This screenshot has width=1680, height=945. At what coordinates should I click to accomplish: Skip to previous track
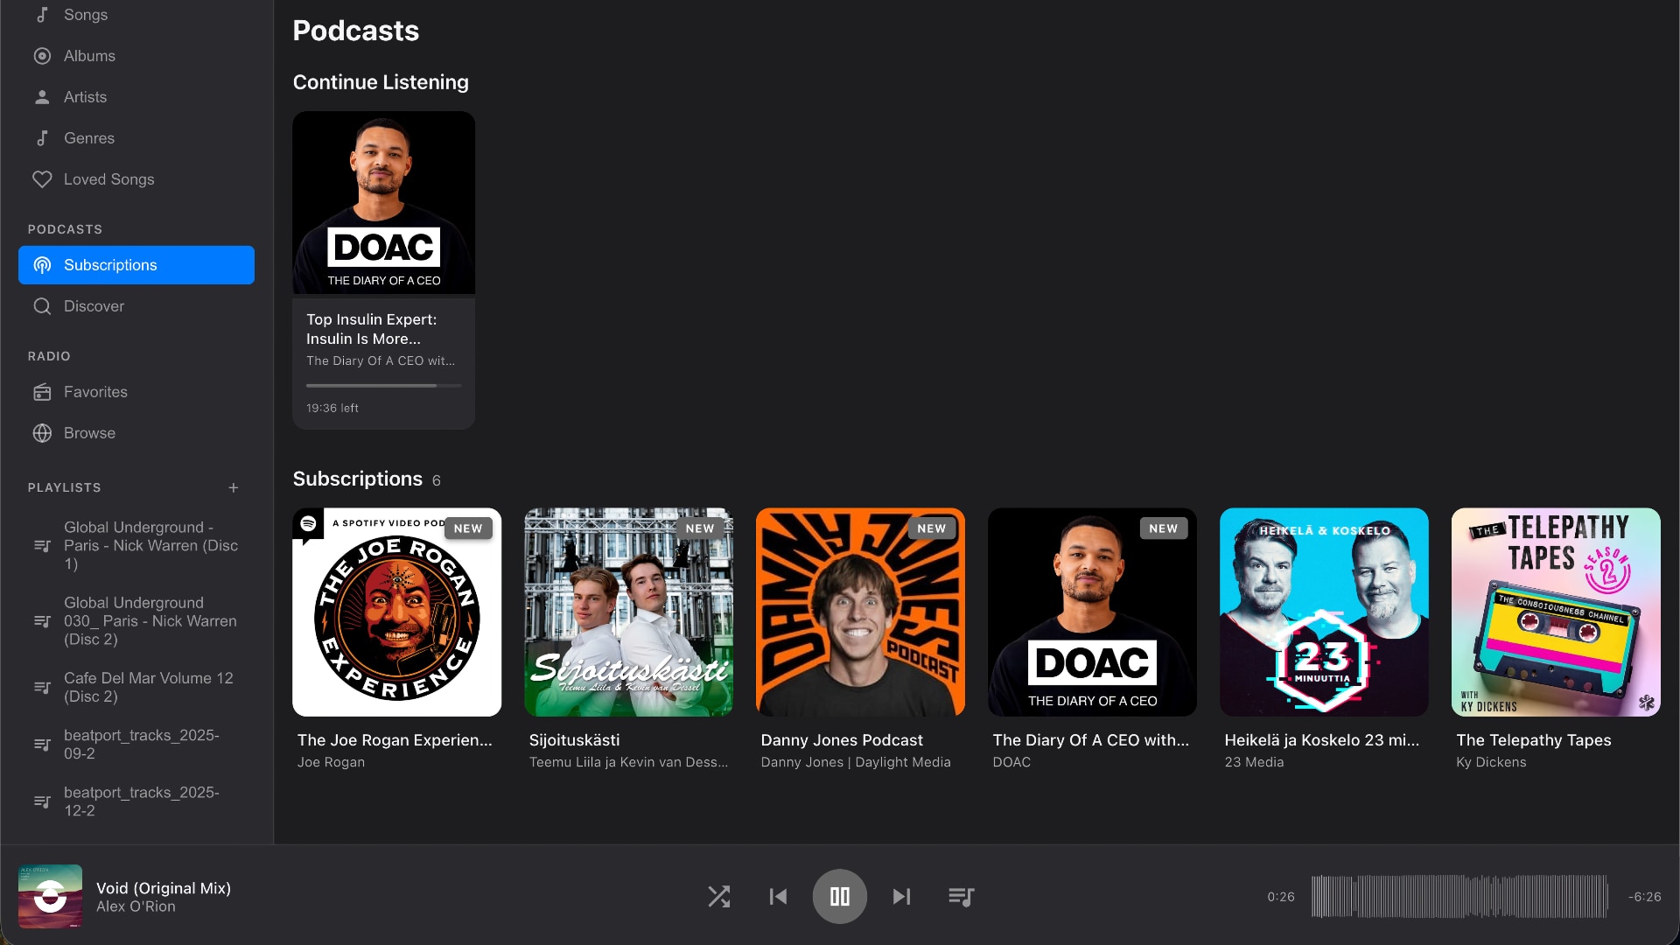(778, 896)
